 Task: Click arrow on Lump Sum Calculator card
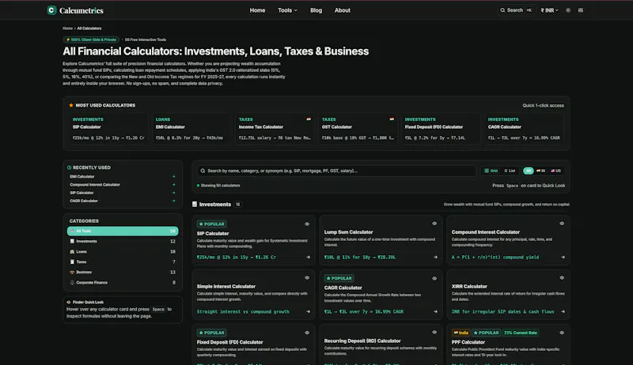point(435,257)
